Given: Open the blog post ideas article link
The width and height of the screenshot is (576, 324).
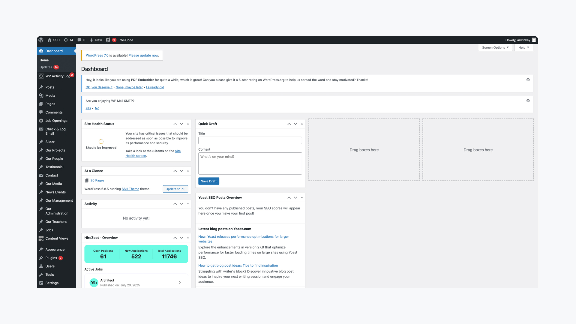Looking at the screenshot, I should tap(238, 265).
